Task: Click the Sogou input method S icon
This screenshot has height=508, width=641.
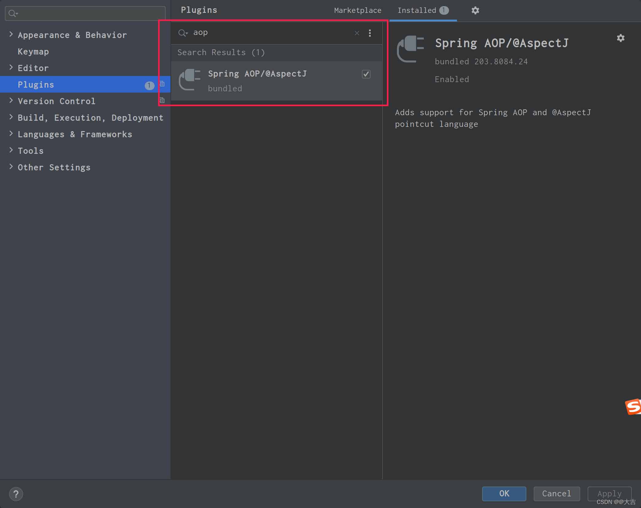Action: point(633,407)
